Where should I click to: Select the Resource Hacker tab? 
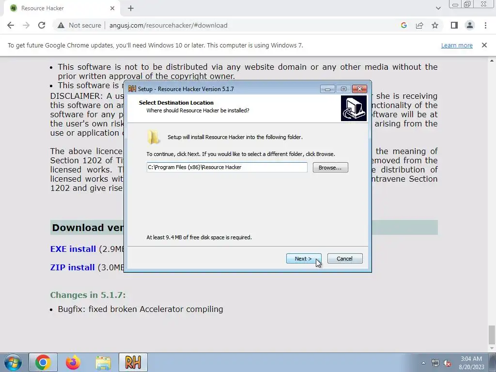point(62,8)
